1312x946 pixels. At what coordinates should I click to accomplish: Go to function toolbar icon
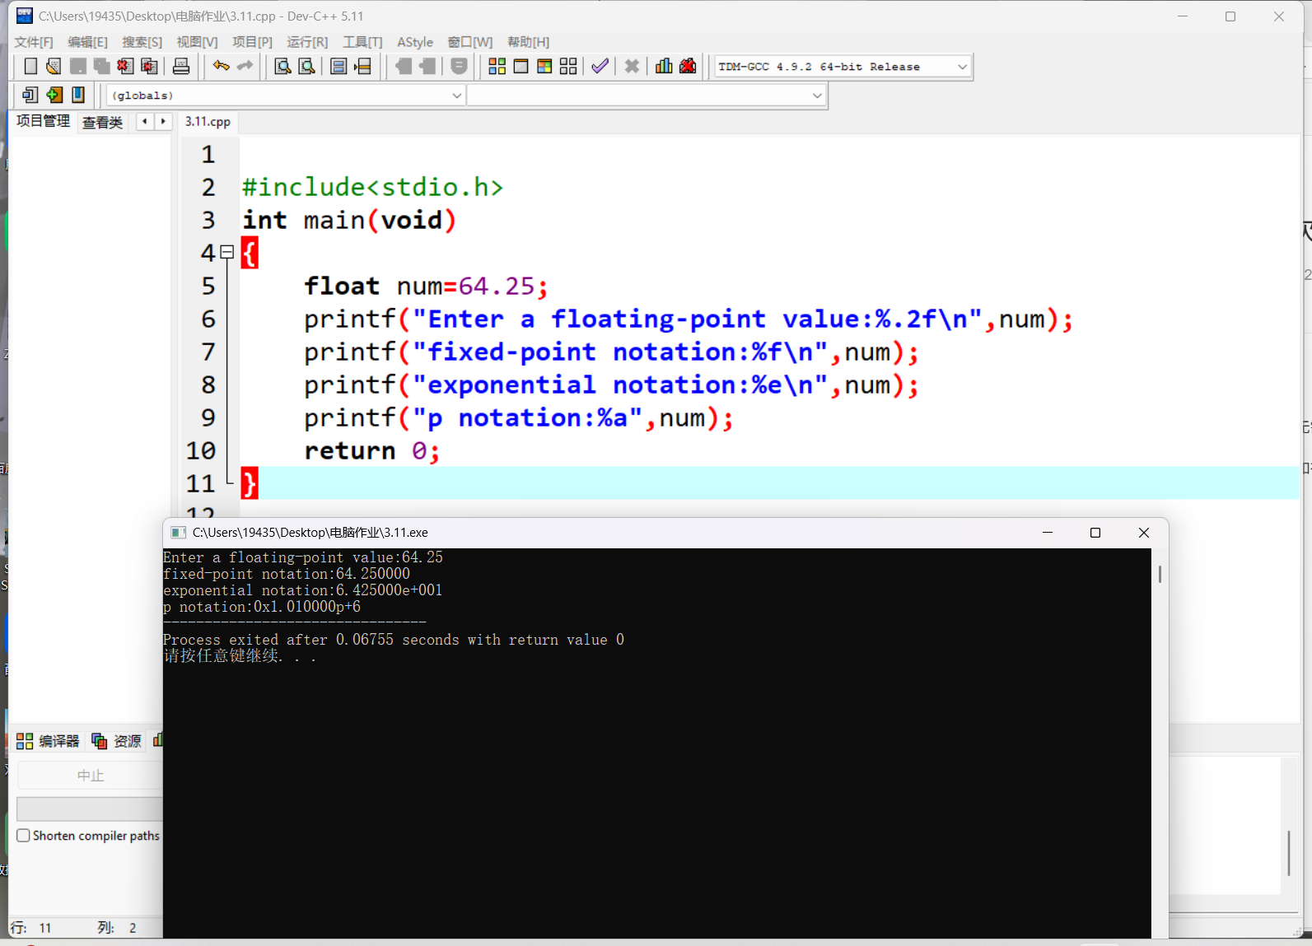point(339,67)
